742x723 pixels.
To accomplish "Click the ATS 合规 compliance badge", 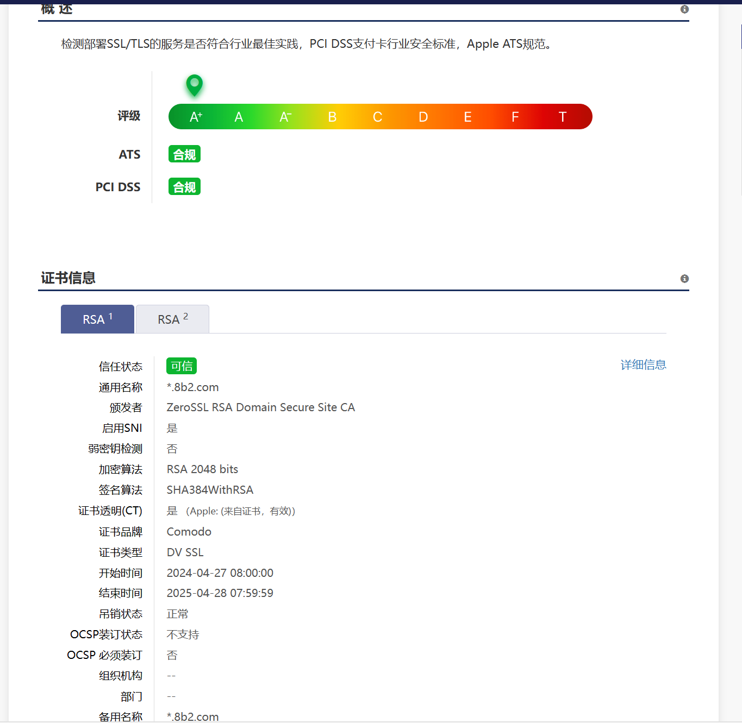I will [184, 154].
